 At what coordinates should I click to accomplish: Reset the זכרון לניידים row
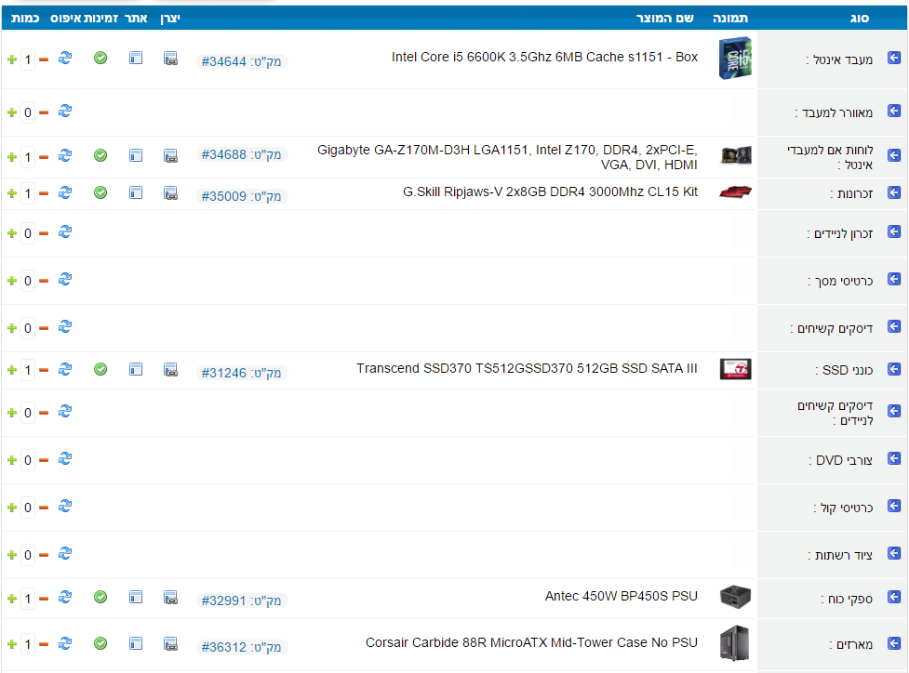(65, 231)
